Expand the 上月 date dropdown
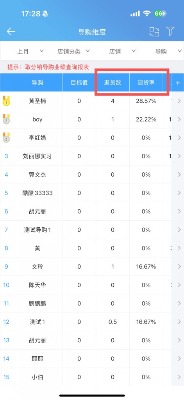The width and height of the screenshot is (184, 400). (30, 51)
